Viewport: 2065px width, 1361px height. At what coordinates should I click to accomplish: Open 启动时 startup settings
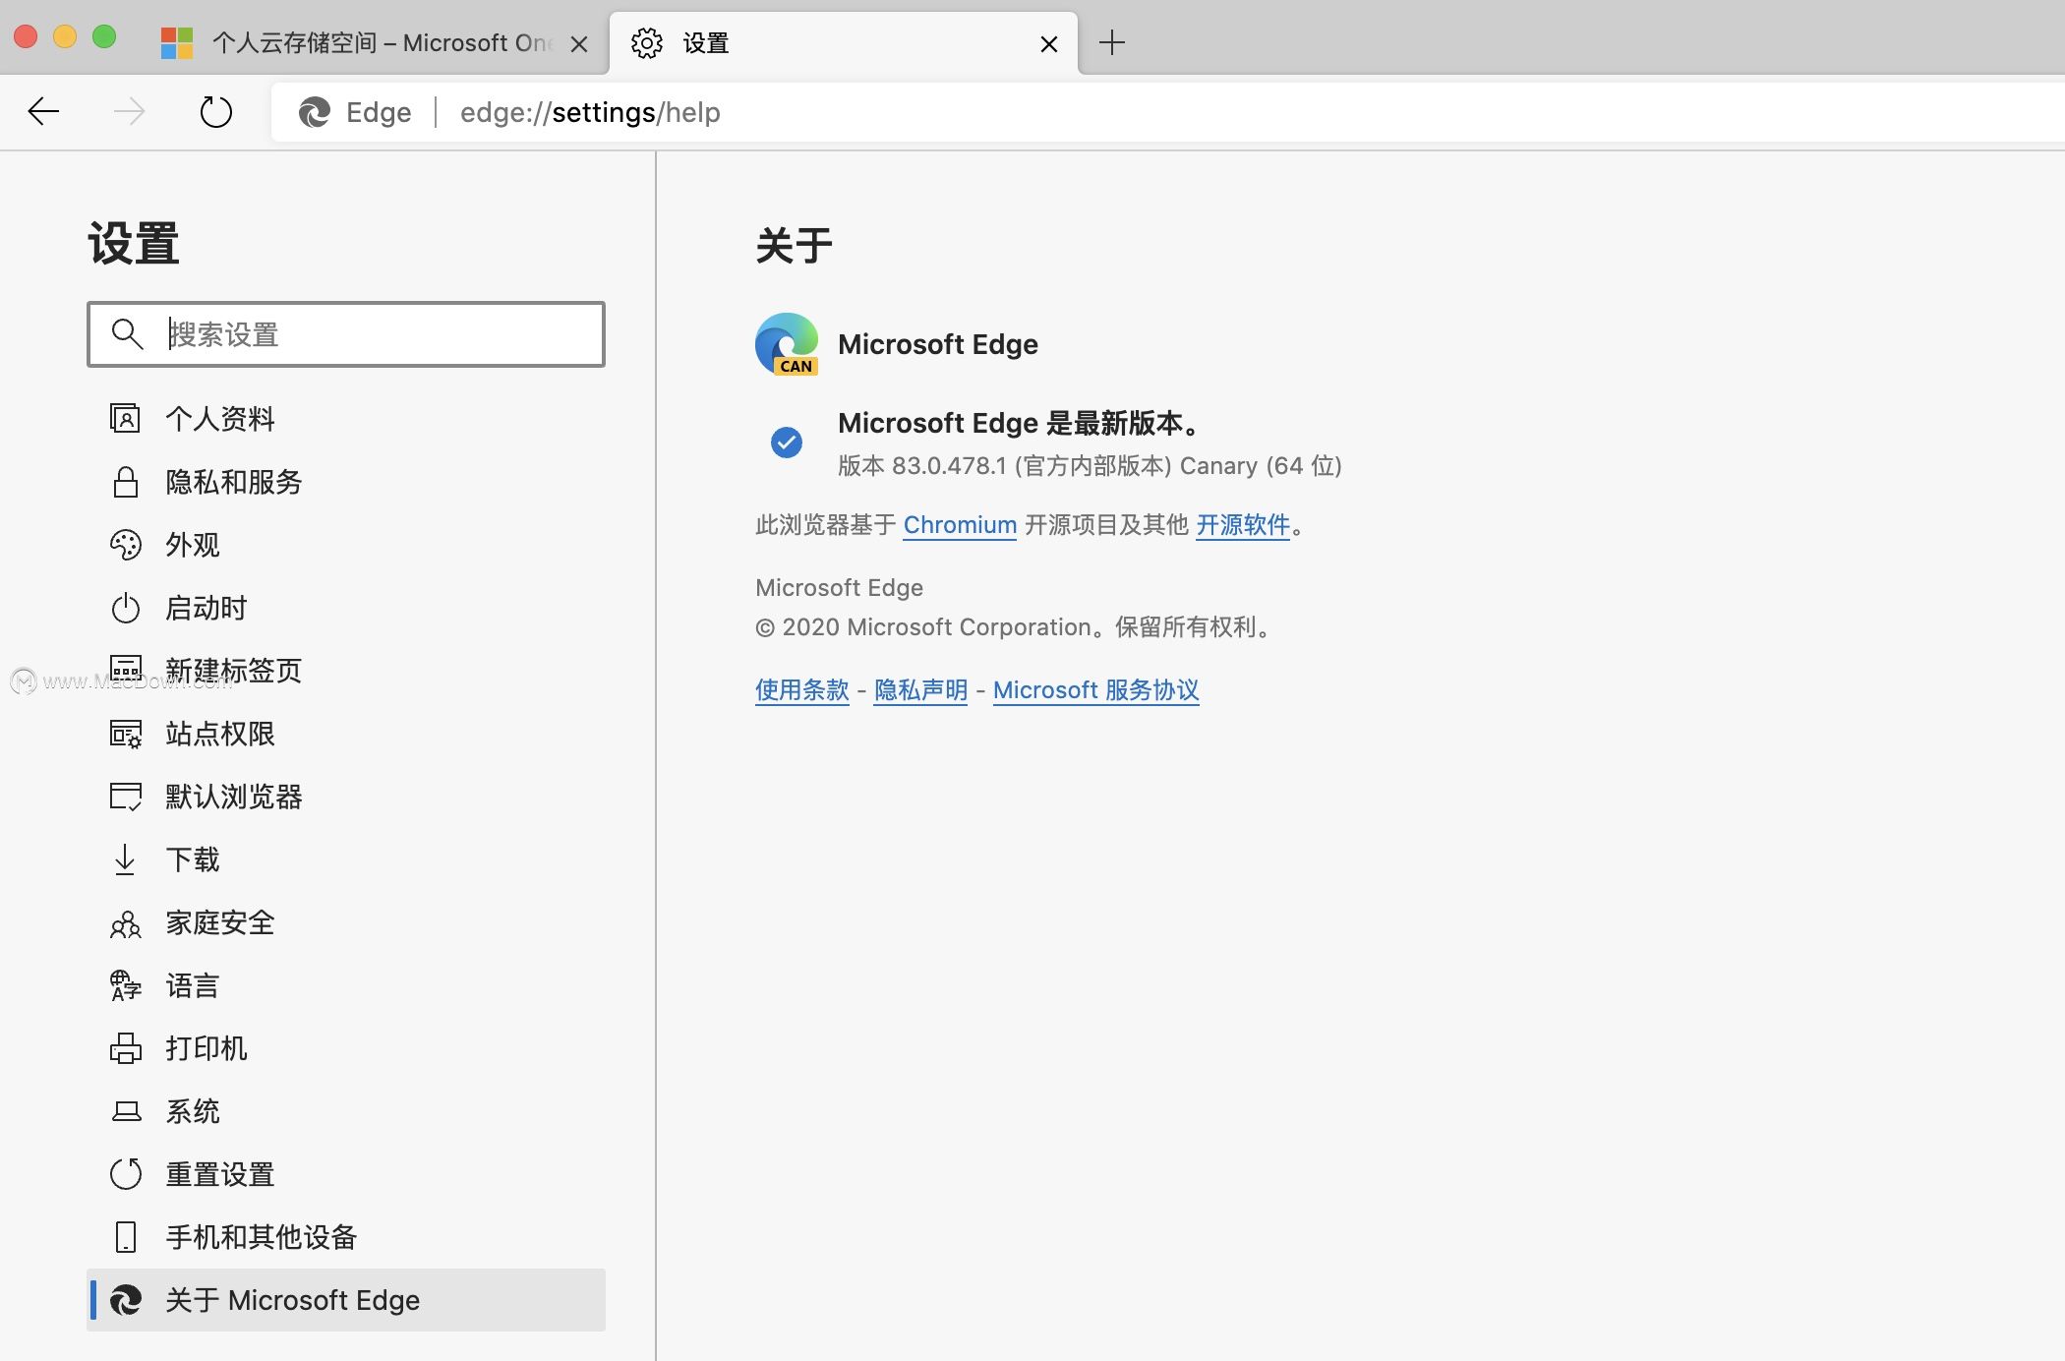point(346,608)
